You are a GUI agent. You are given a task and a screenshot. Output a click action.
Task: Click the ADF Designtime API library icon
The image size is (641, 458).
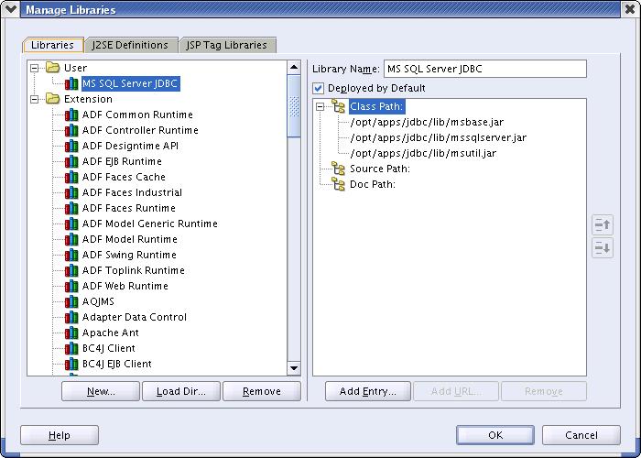71,146
